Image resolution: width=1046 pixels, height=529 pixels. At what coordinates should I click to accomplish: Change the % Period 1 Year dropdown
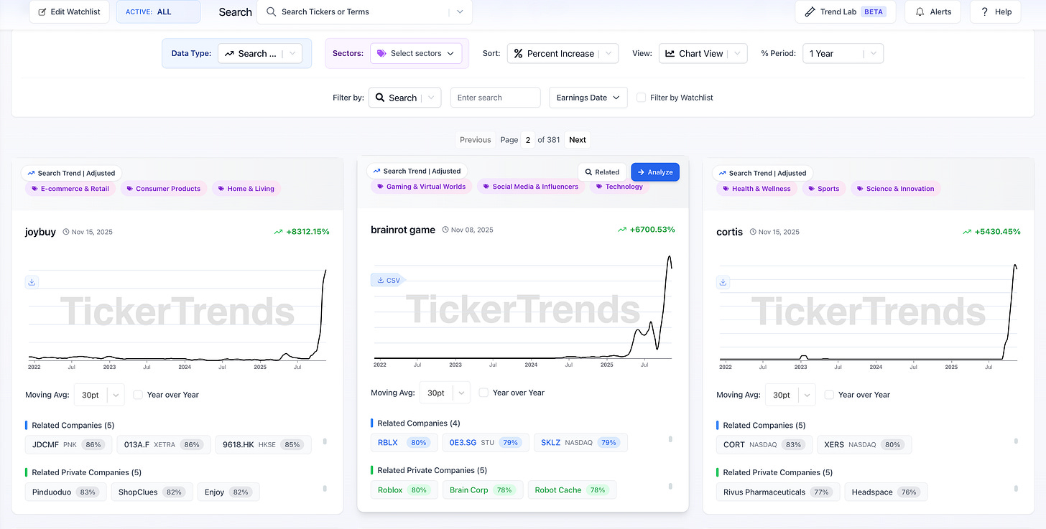[x=843, y=53]
